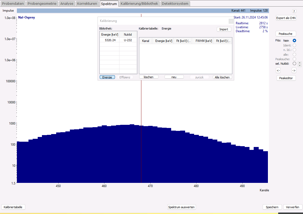Viewport: 303px width, 214px height.
Task: Increase selected nuclide with up stepper
Action: [x=299, y=63]
